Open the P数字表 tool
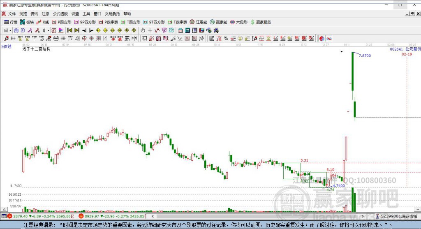Viewport: 421px width, 229px height. [x=108, y=22]
